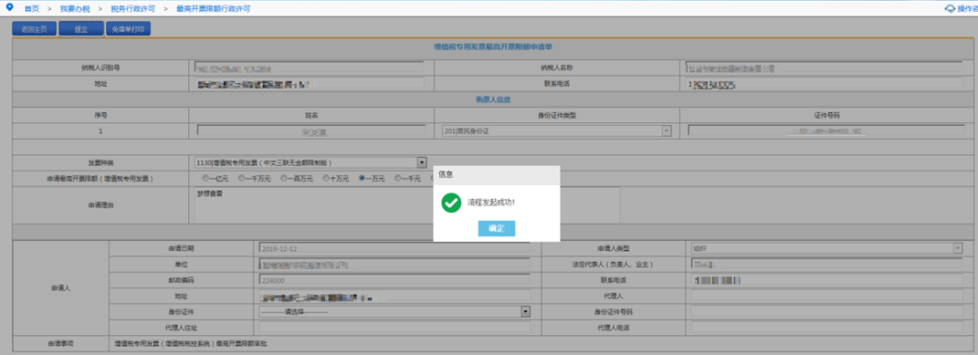The image size is (978, 355).
Task: Expand the 发票种类 dropdown
Action: (422, 162)
